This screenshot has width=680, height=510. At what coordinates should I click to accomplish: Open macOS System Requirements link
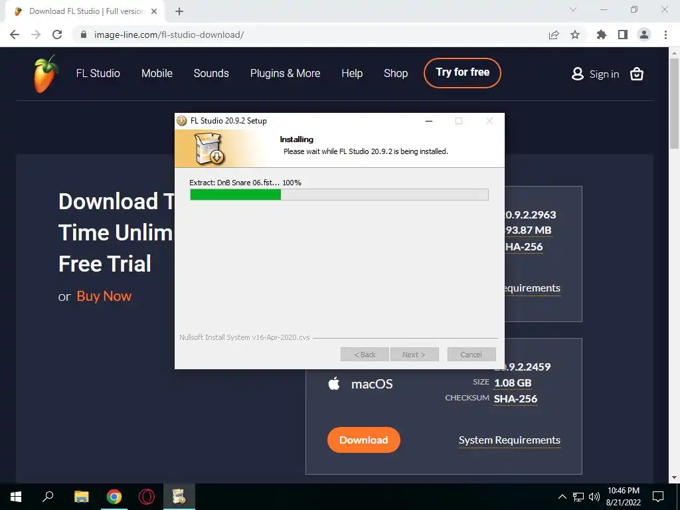click(x=509, y=440)
